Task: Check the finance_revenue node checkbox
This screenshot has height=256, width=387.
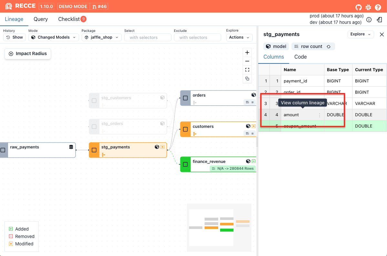Action: point(185,164)
